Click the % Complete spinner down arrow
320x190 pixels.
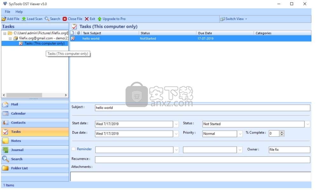282,135
